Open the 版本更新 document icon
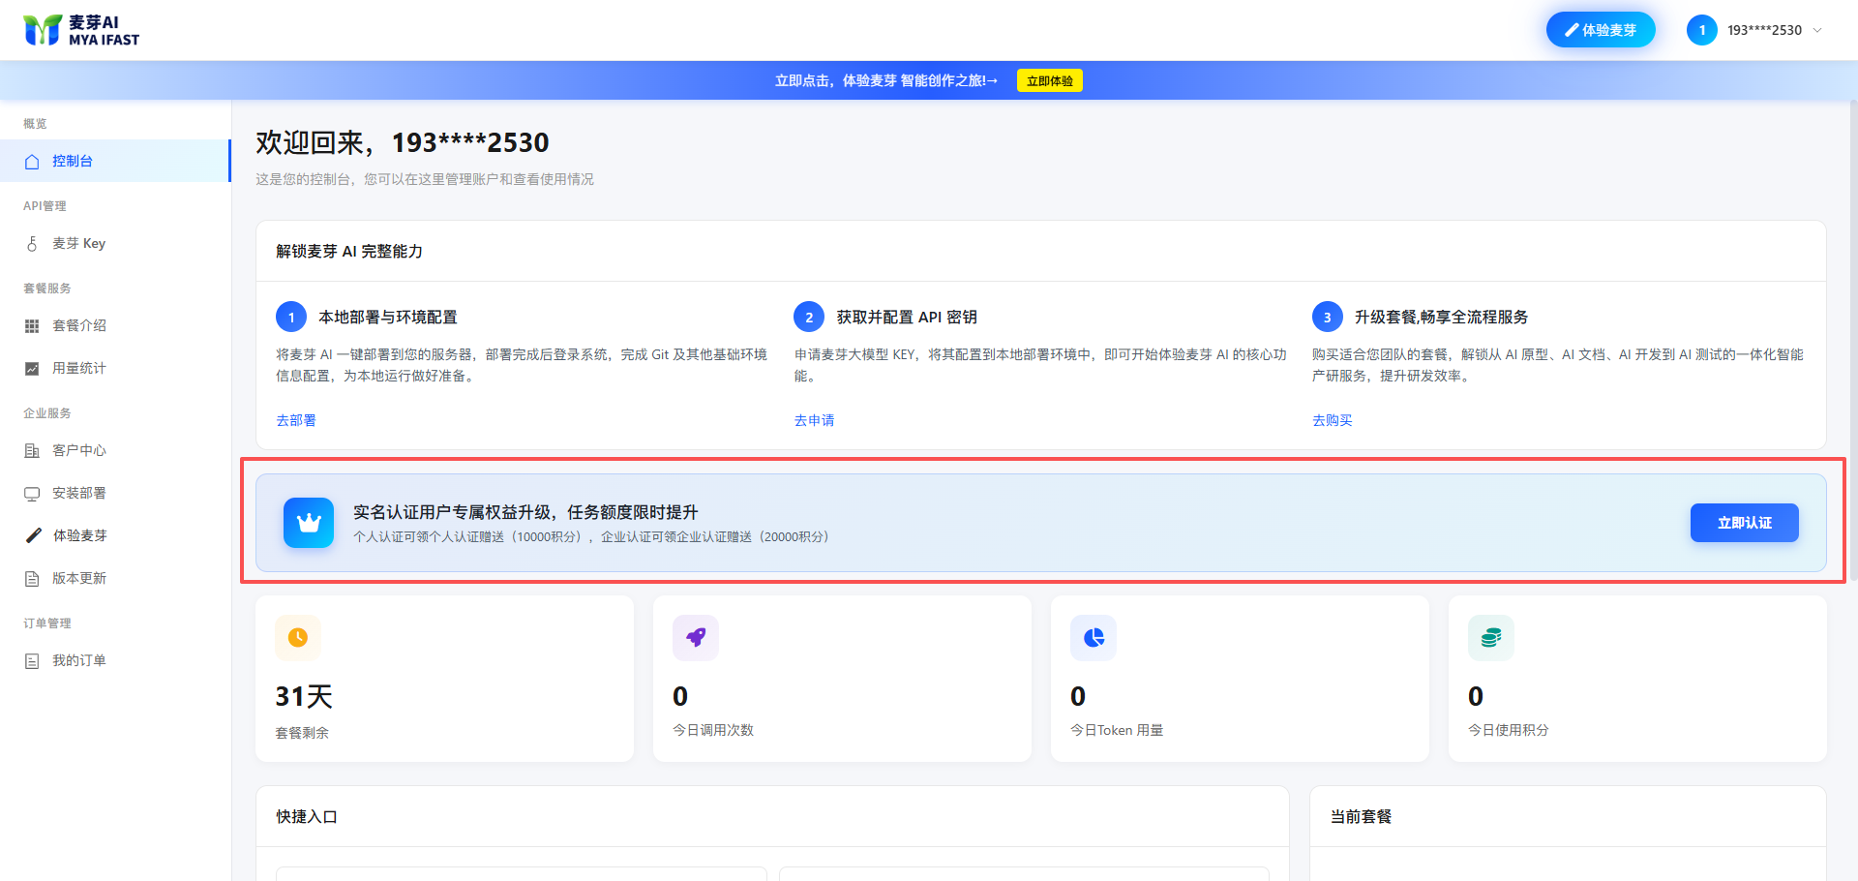1858x881 pixels. point(32,579)
